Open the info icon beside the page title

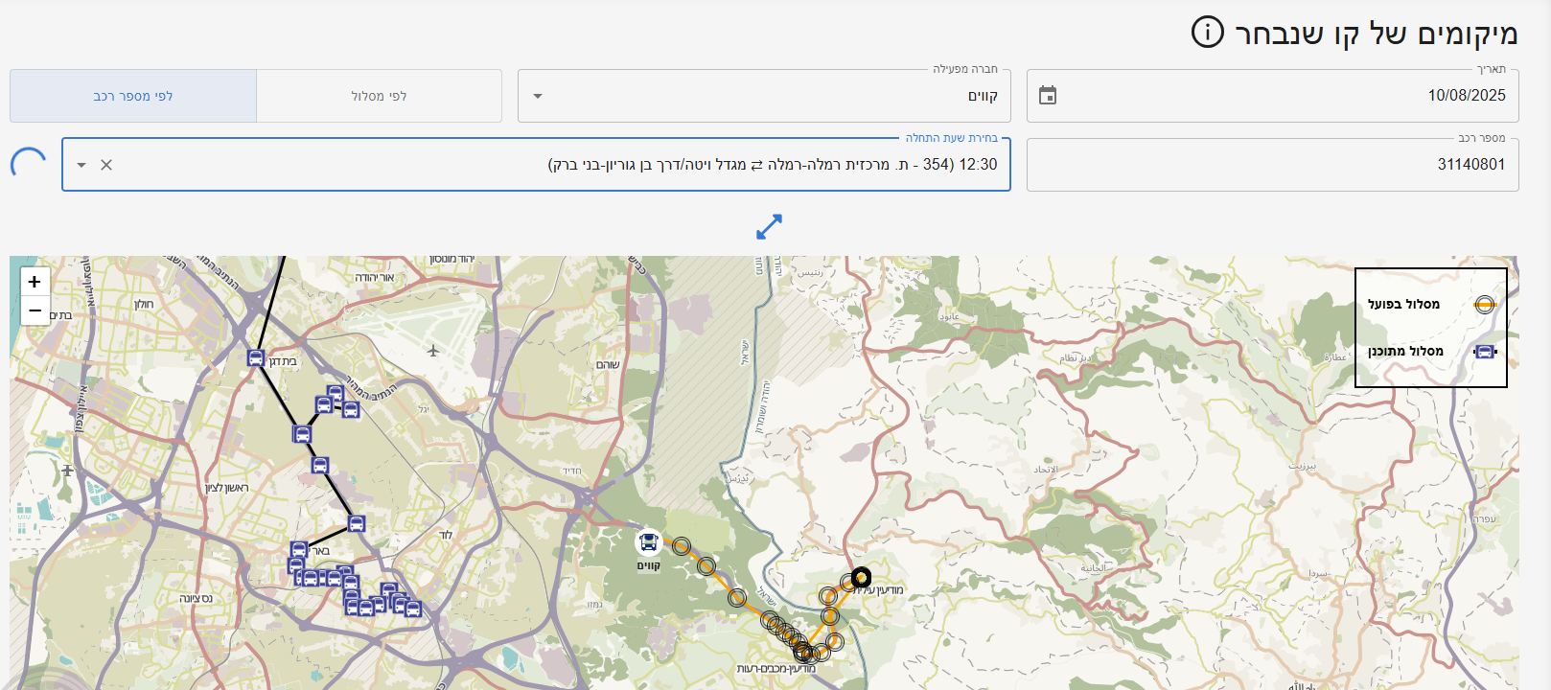1208,33
